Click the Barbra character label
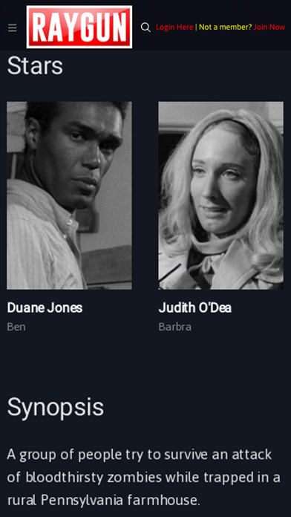Image resolution: width=291 pixels, height=517 pixels. click(x=175, y=327)
